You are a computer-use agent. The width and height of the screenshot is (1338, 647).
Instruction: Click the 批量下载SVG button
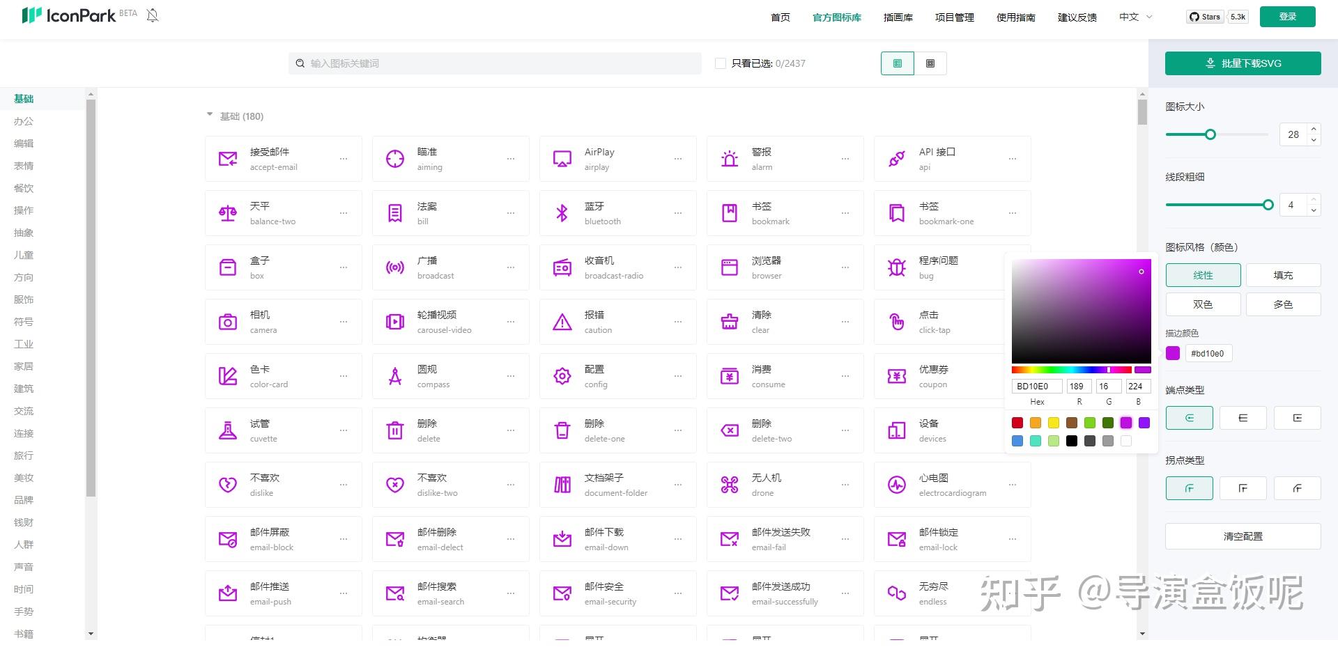[x=1243, y=63]
